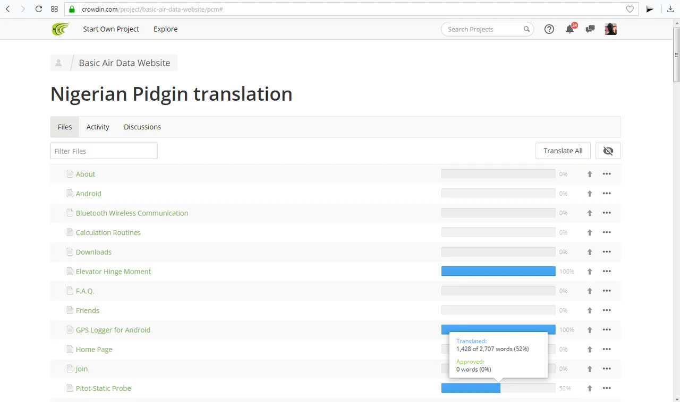This screenshot has width=680, height=402.
Task: Open the About file link
Action: click(x=86, y=174)
